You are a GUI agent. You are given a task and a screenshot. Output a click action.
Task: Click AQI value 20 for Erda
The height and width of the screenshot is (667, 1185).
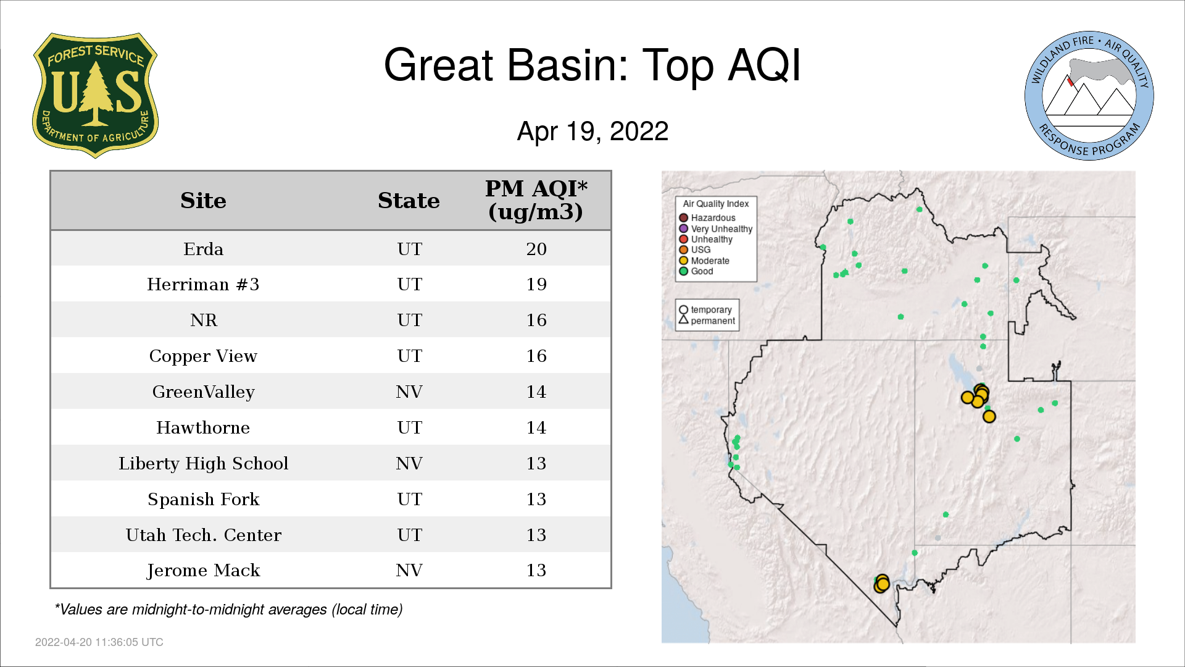click(x=536, y=249)
